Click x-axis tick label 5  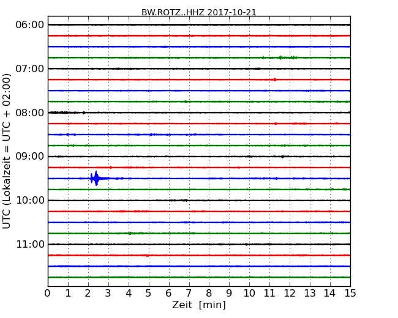click(x=149, y=294)
